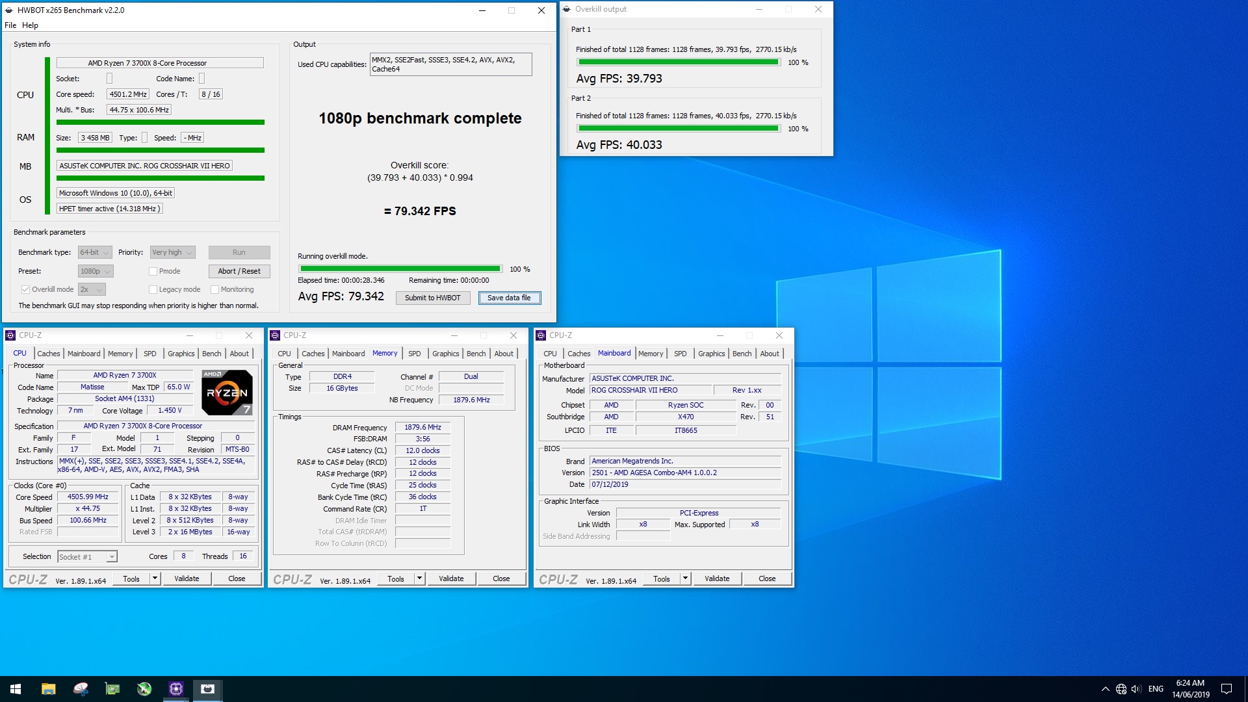Open the network globe tray icon
The image size is (1248, 702).
1121,689
